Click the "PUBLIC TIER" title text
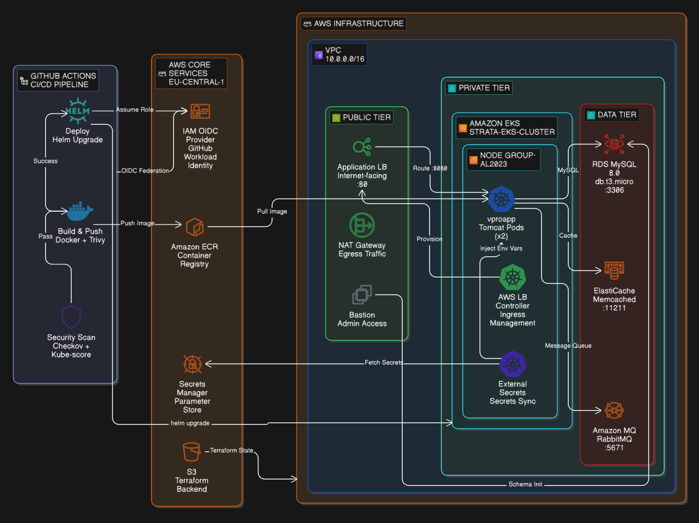This screenshot has width=699, height=523. click(x=367, y=117)
